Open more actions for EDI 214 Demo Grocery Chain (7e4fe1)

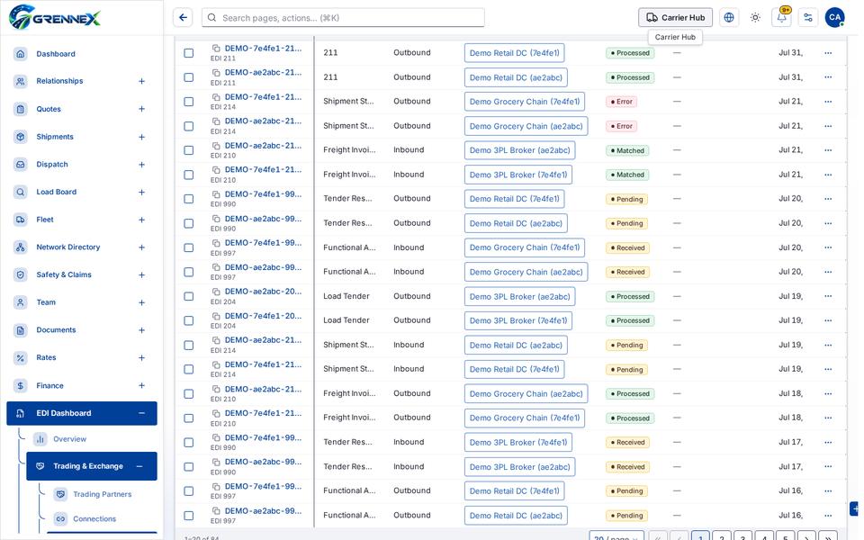coord(828,102)
